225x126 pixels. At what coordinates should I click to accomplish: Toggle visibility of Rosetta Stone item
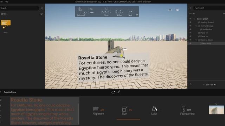(191, 40)
